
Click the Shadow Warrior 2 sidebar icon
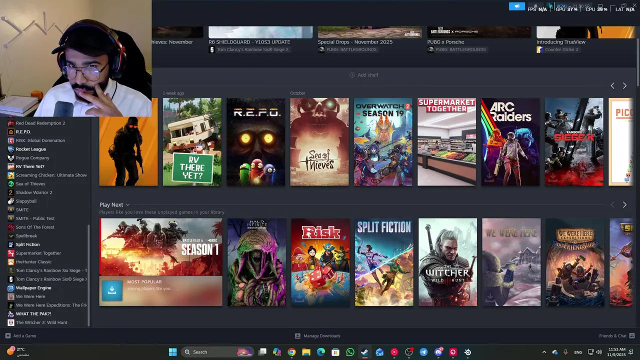pos(11,192)
